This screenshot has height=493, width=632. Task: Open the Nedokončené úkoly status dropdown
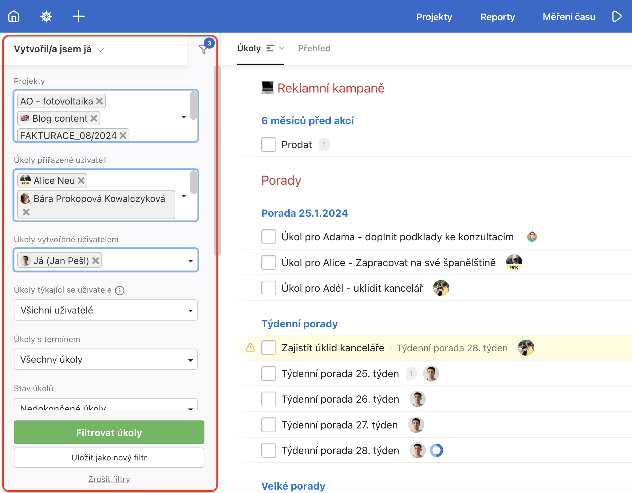point(106,404)
